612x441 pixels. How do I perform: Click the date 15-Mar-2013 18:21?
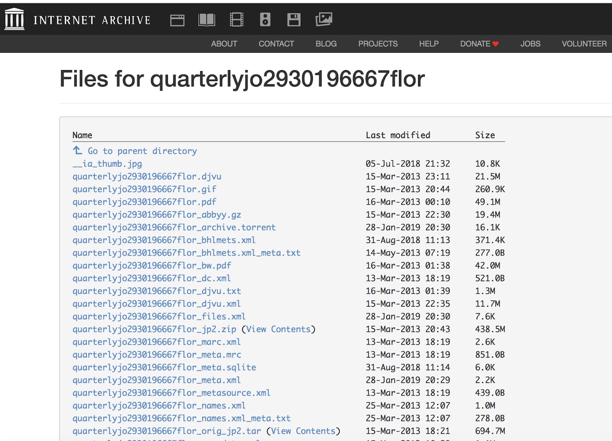[x=408, y=431]
